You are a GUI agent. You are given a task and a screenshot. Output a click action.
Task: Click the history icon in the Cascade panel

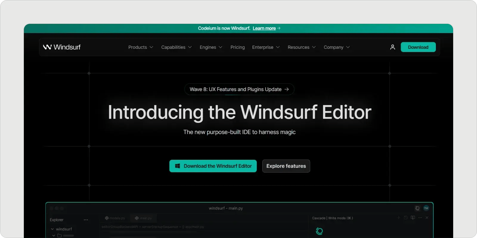406,218
